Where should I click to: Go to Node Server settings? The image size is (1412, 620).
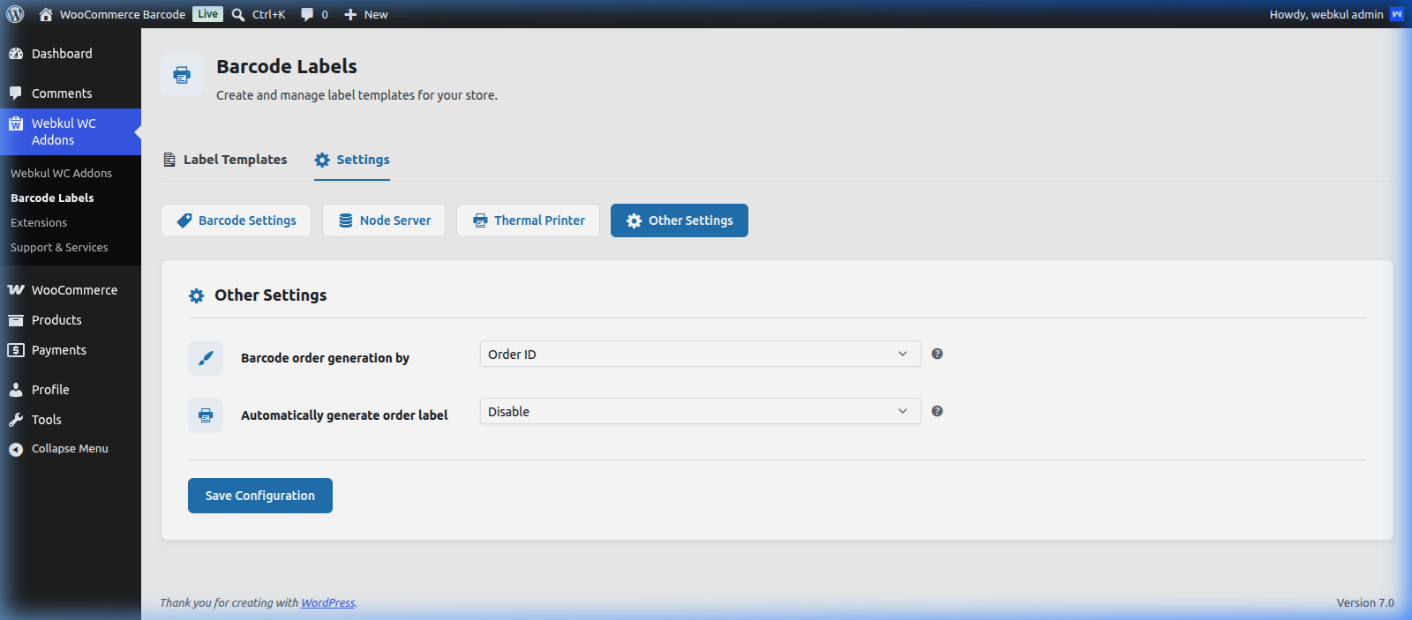click(384, 220)
